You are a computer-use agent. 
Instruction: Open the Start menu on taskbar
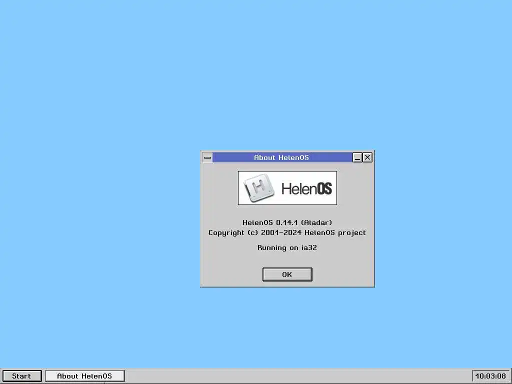click(22, 376)
